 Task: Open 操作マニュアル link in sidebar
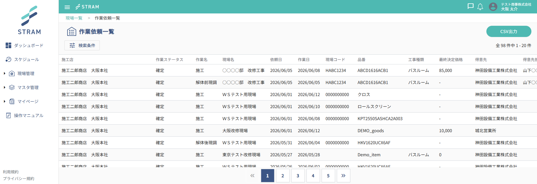(x=29, y=115)
